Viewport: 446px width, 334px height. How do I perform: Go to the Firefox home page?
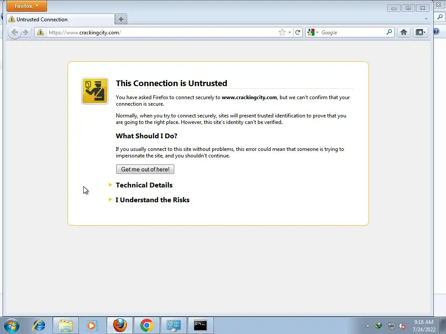(x=403, y=32)
